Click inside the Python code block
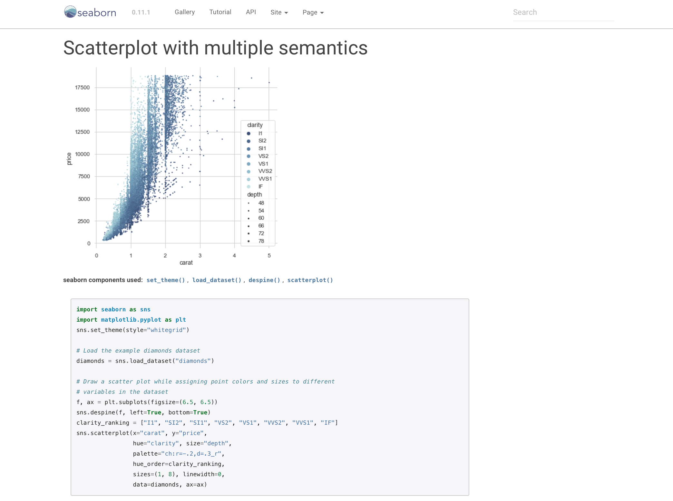The image size is (673, 501). click(x=269, y=397)
